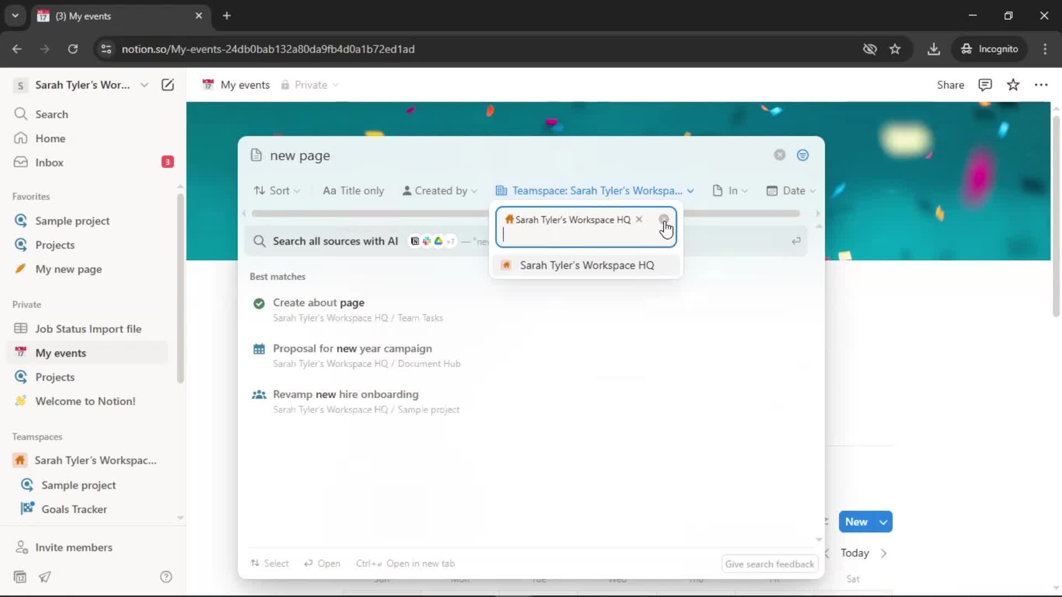This screenshot has height=597, width=1062.
Task: Open page comments icon
Action: click(985, 85)
